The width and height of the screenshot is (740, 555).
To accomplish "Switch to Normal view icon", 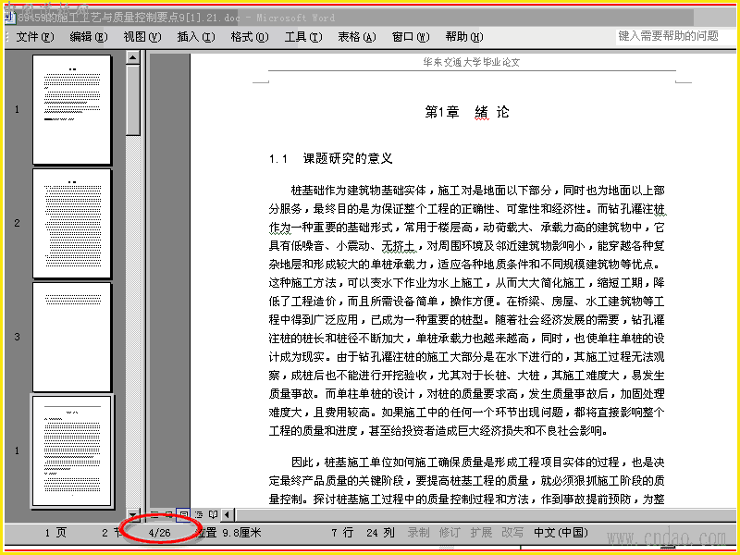I will click(x=154, y=515).
